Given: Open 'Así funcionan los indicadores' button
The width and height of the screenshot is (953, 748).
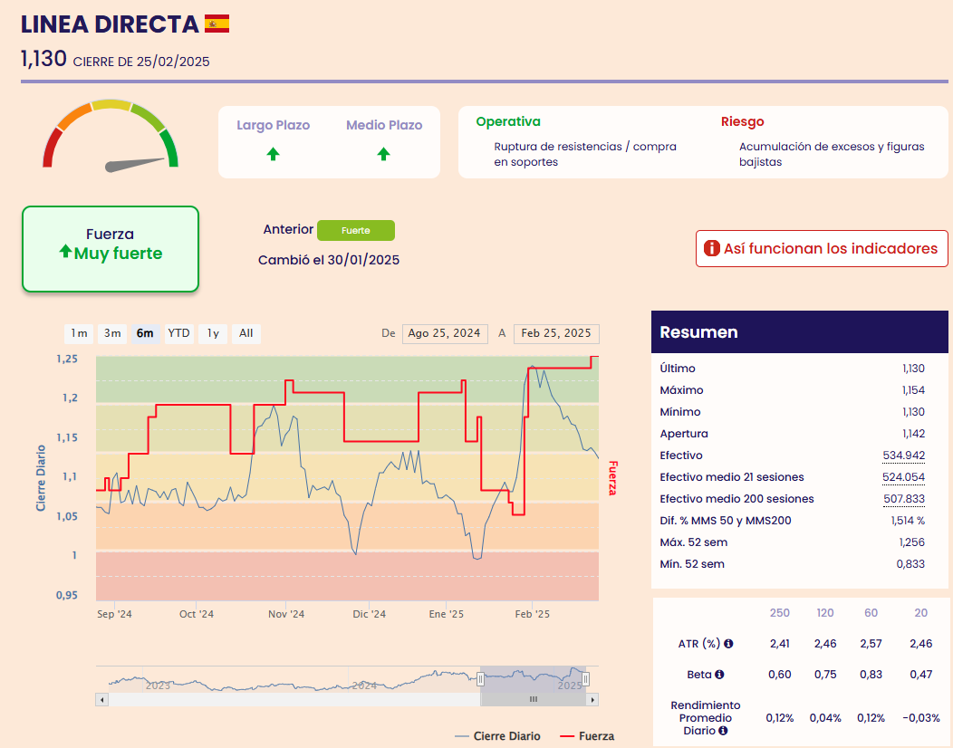Looking at the screenshot, I should (822, 248).
